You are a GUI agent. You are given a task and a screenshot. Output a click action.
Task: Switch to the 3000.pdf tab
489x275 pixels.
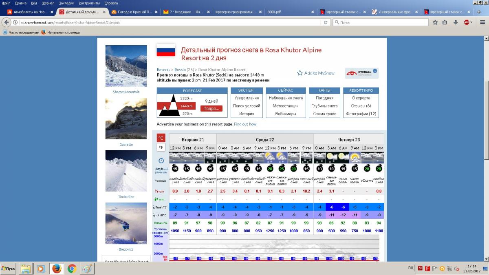(289, 12)
